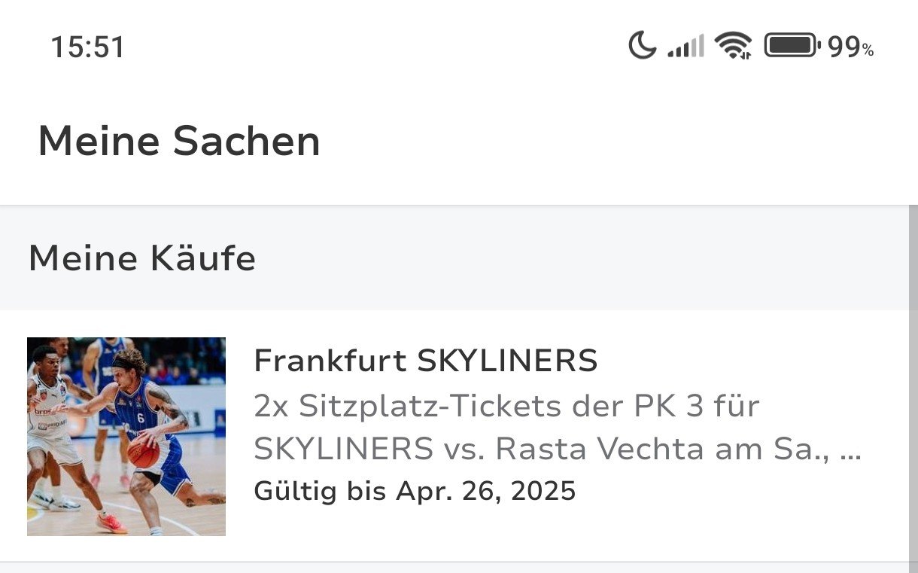Click the vertical scrollbar on right edge

coord(913,376)
